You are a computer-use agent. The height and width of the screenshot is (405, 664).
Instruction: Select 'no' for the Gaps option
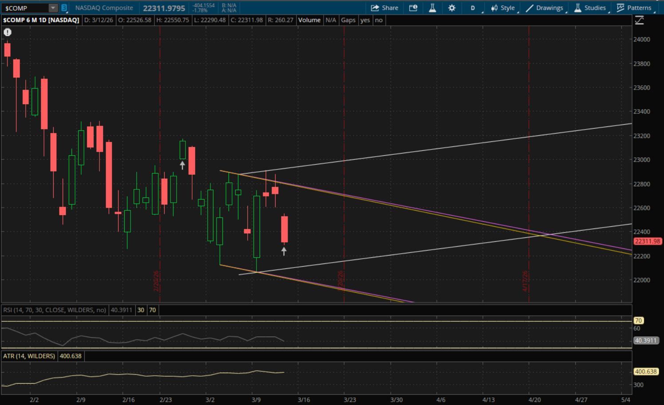[379, 20]
